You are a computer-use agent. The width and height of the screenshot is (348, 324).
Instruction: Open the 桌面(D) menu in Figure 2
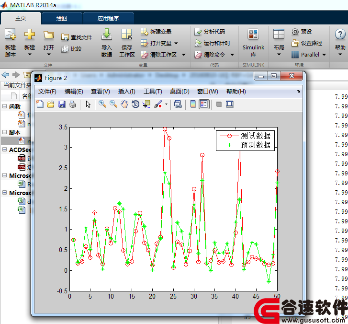pos(180,92)
